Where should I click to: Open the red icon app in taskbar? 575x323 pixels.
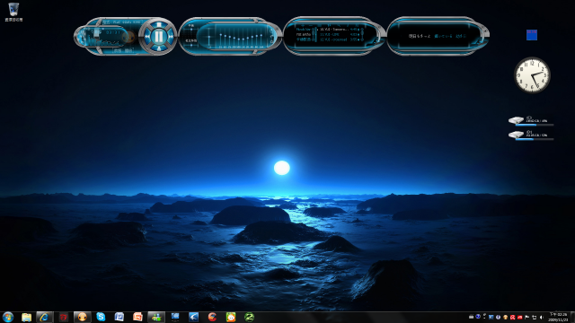coord(64,317)
